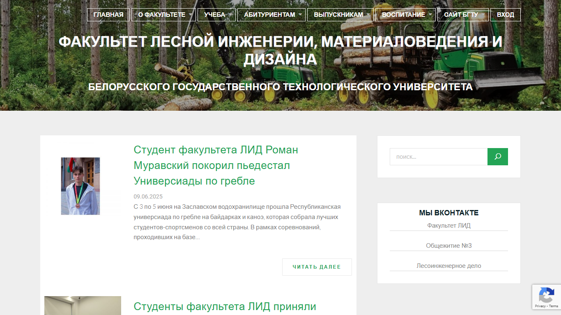Click the faculty title heading ФАКУЛЬТЕТ ЛЕСНОЙ ИНЖЕНЕРИИ

pyautogui.click(x=280, y=50)
